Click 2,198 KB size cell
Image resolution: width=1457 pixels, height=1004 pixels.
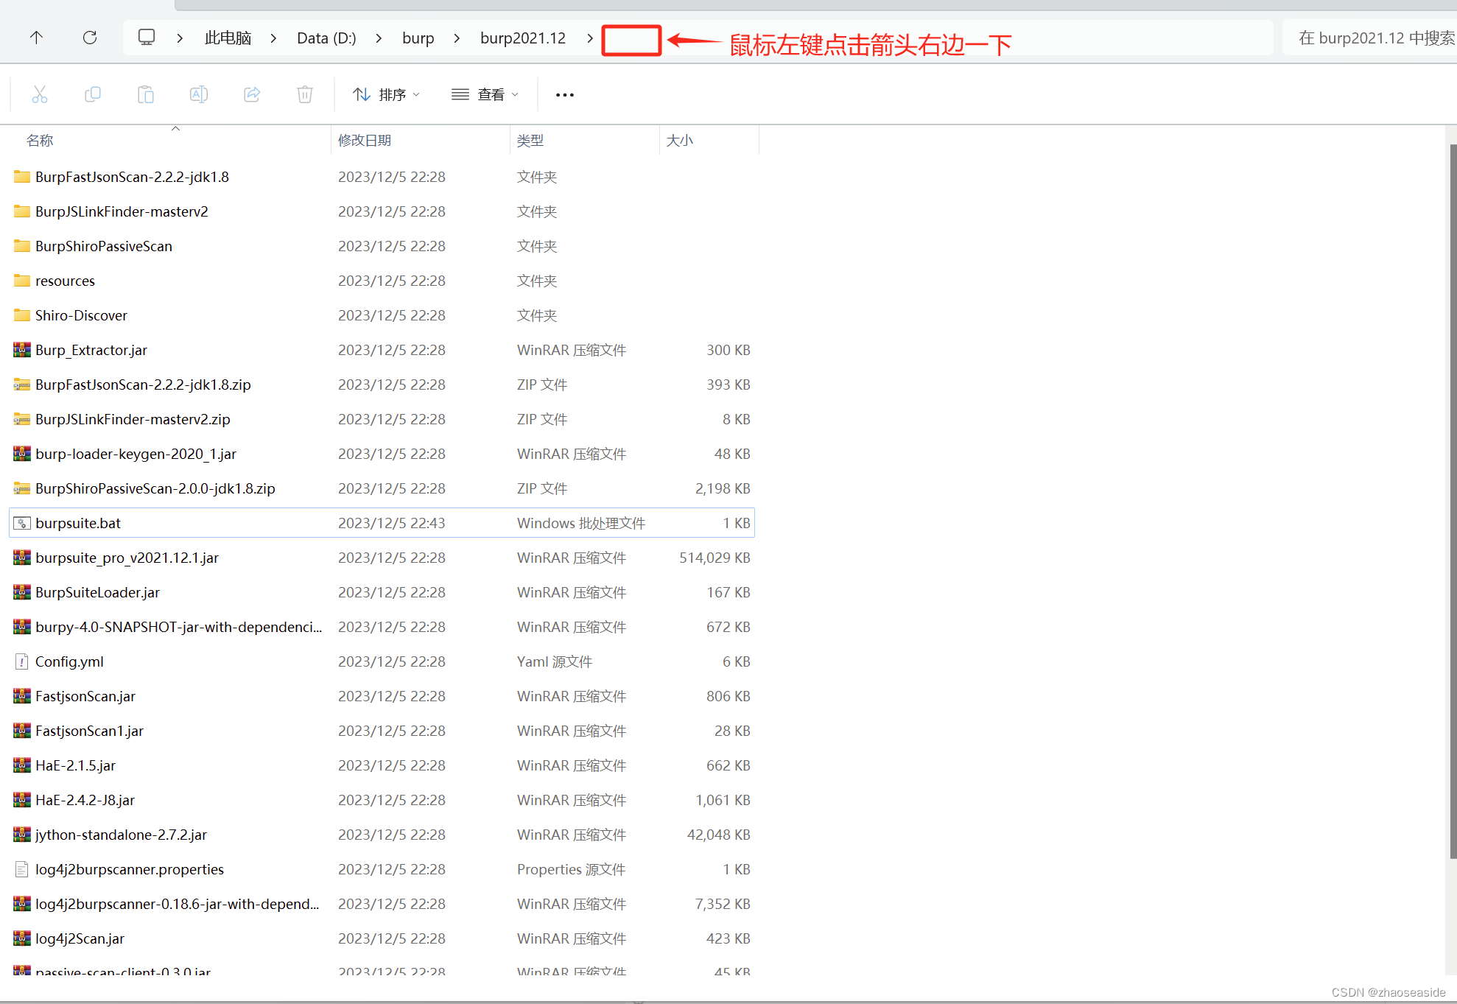[x=723, y=488]
